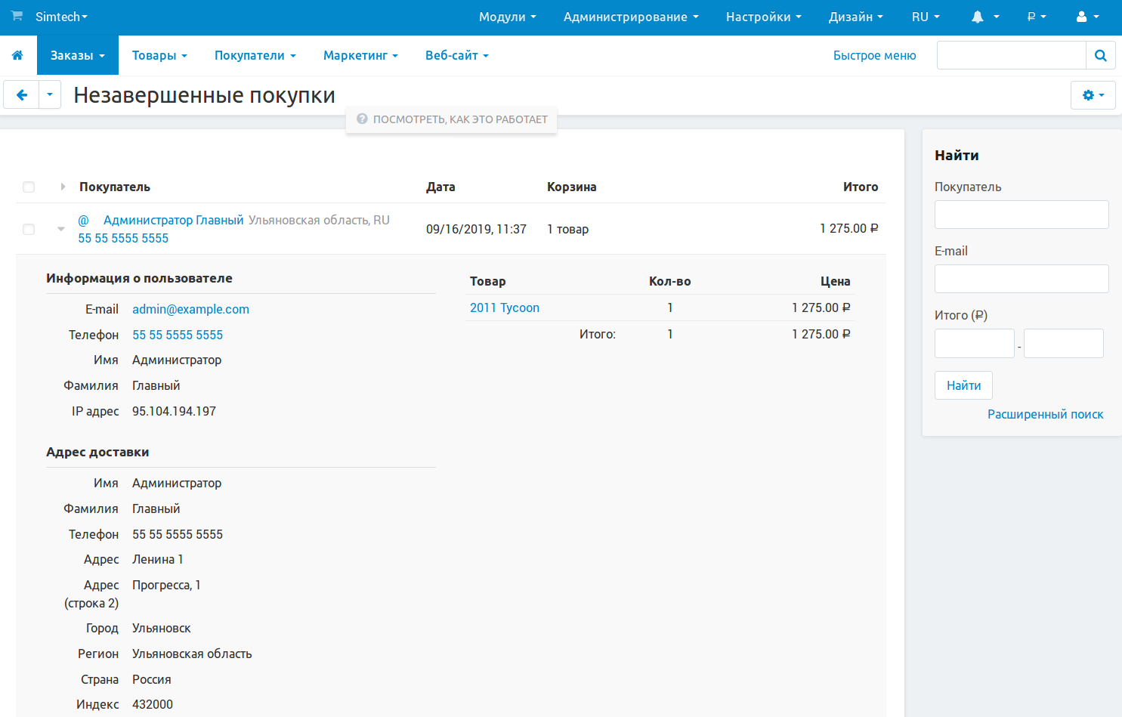Open the gear settings menu
1122x717 pixels.
(1093, 95)
